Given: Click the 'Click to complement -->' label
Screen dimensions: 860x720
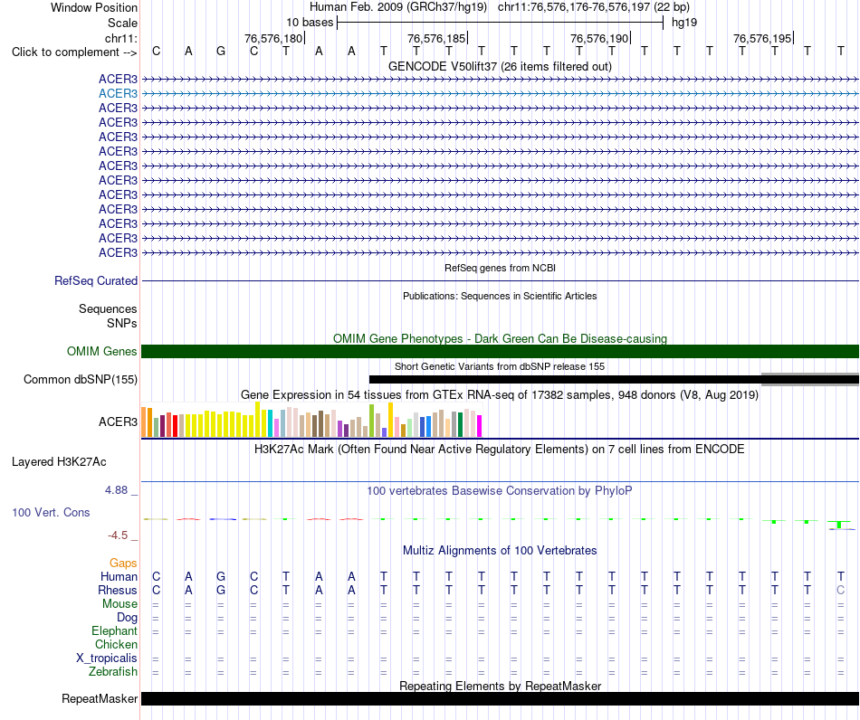Looking at the screenshot, I should coord(74,52).
